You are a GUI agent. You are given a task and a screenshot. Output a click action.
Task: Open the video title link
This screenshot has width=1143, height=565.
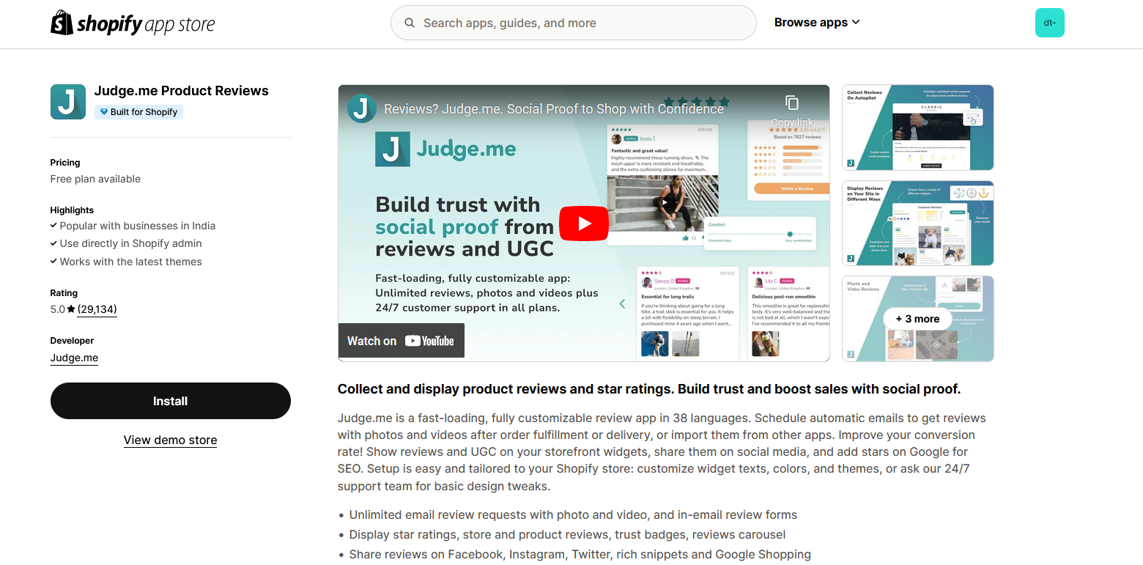[554, 109]
